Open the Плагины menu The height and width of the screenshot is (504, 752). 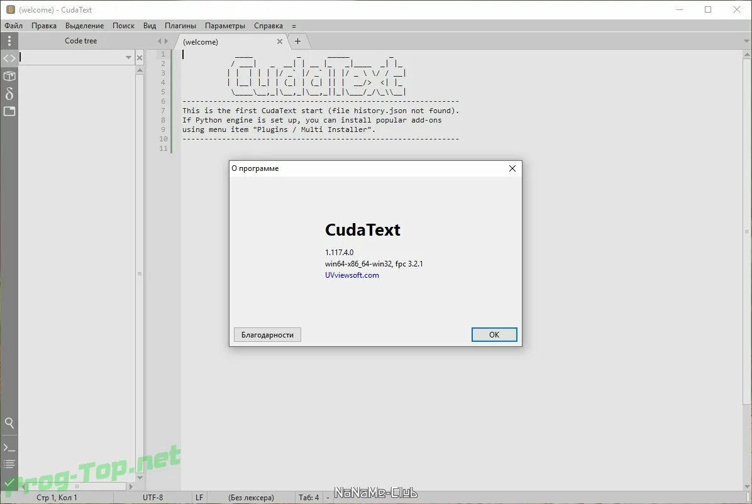click(x=180, y=26)
